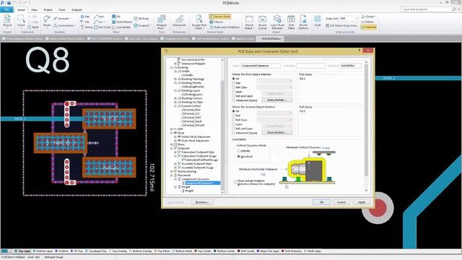Expand the Manufacturing tree node
The width and height of the screenshot is (462, 260).
pos(172,171)
